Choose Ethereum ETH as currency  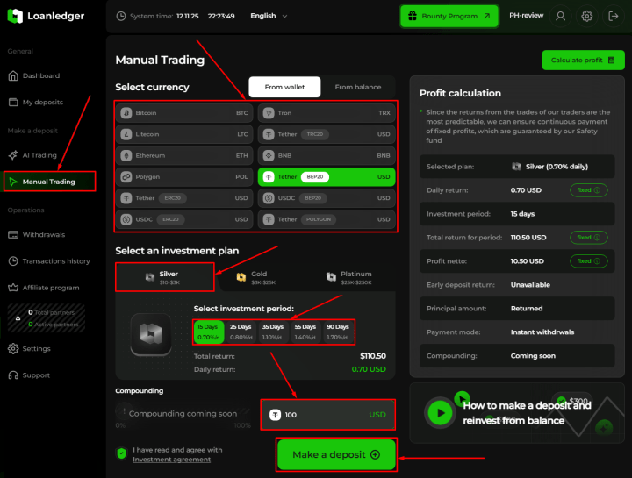184,155
